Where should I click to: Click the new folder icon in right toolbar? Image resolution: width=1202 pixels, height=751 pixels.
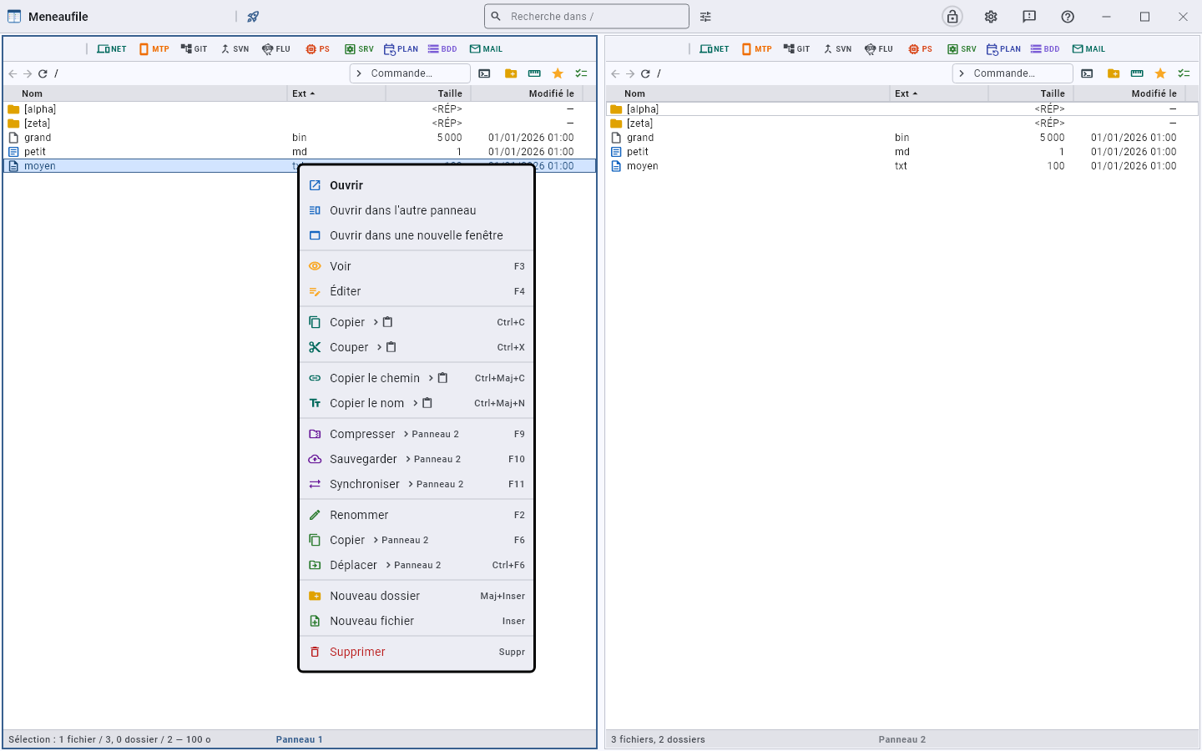tap(1114, 73)
